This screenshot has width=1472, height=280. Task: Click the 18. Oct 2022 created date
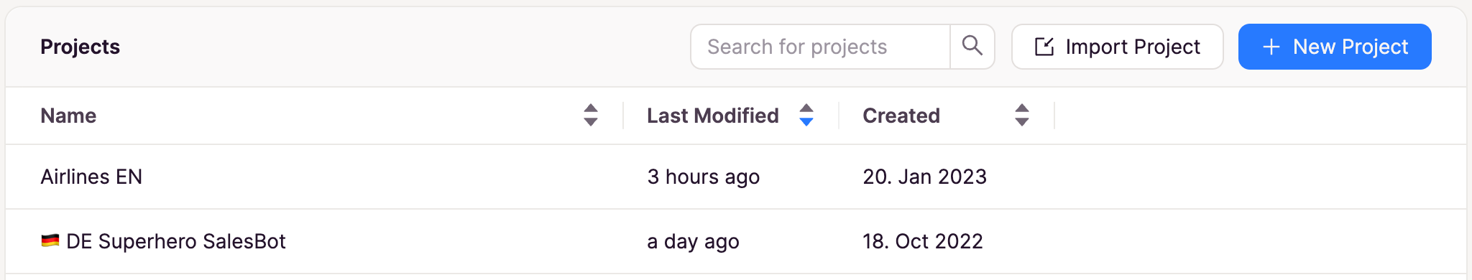923,241
